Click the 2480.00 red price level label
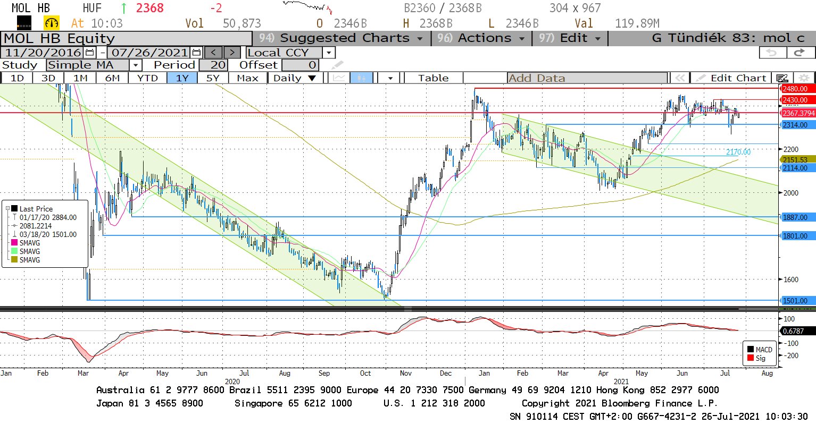This screenshot has height=432, width=816. coord(797,89)
